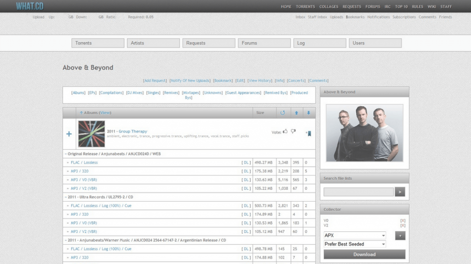Expand the Group Therapy album with plus icon
471x264 pixels.
click(x=69, y=134)
